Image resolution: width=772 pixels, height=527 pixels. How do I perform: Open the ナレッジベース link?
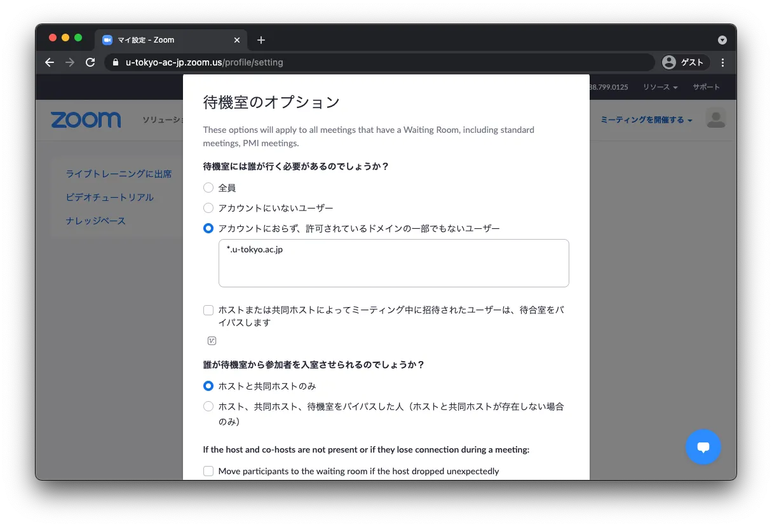click(x=96, y=221)
